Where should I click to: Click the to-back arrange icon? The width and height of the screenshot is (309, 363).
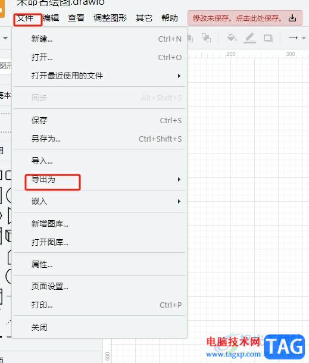coord(206,37)
